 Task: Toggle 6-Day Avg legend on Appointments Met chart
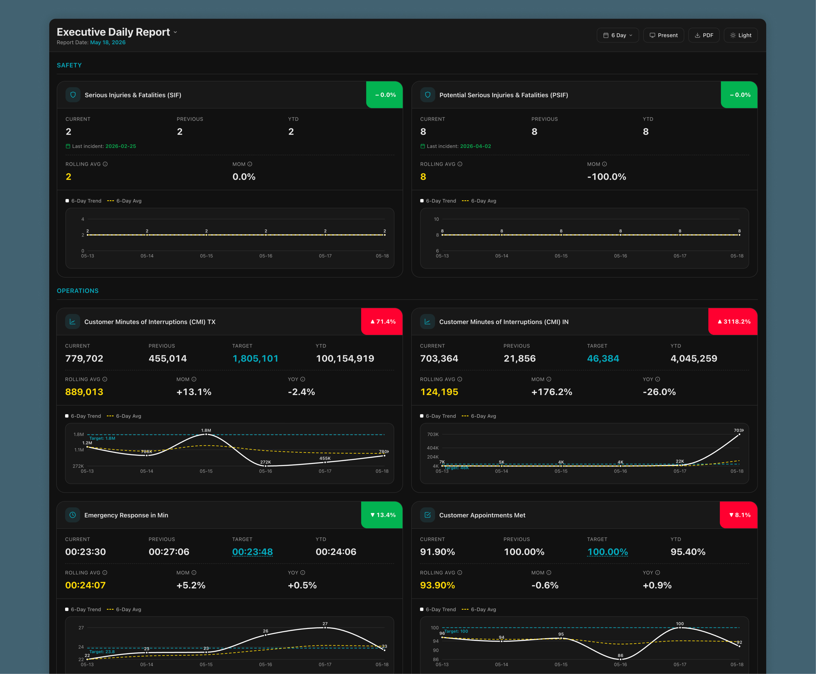coord(479,609)
